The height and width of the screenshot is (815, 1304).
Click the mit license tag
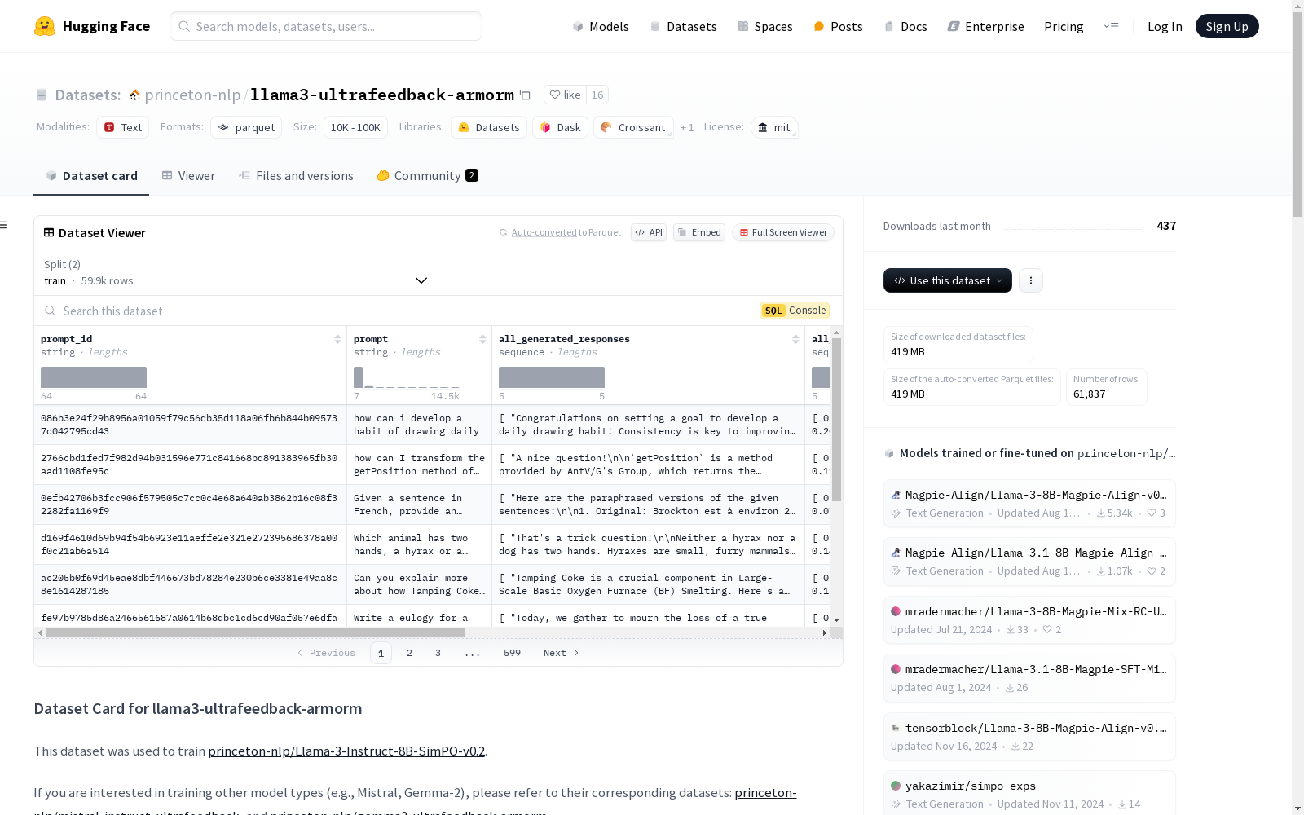click(774, 127)
